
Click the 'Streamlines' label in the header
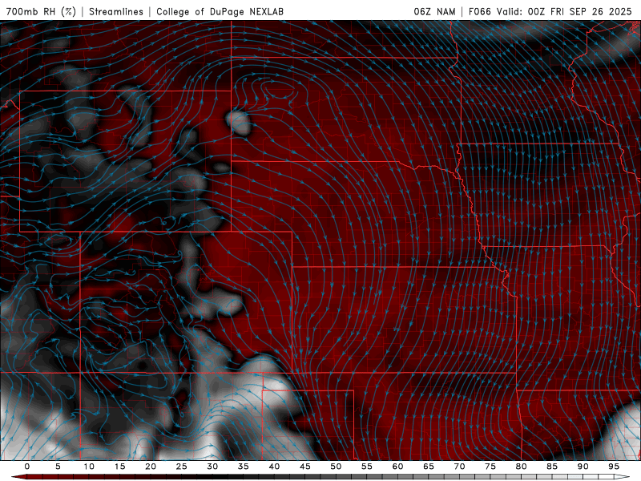[116, 11]
